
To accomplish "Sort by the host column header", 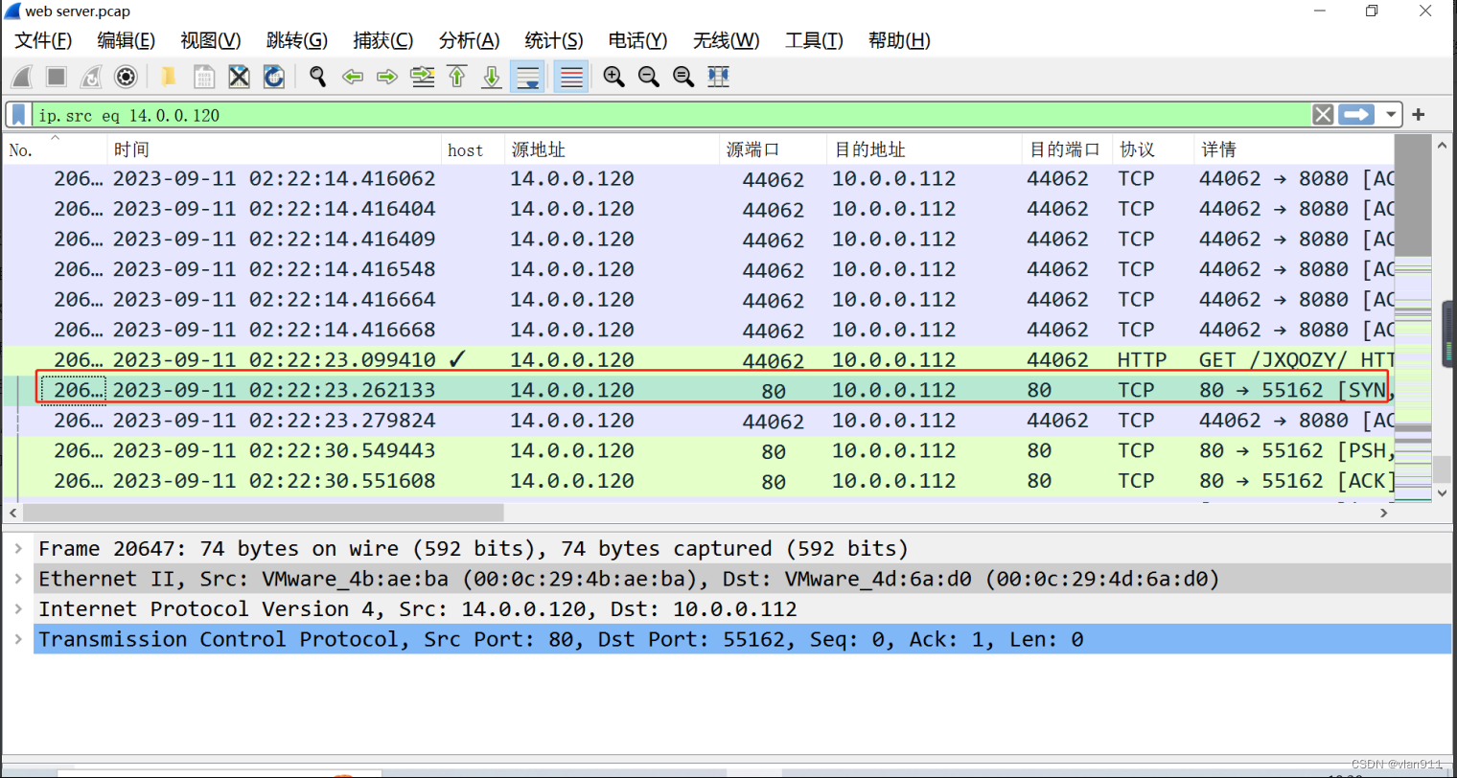I will coord(473,149).
